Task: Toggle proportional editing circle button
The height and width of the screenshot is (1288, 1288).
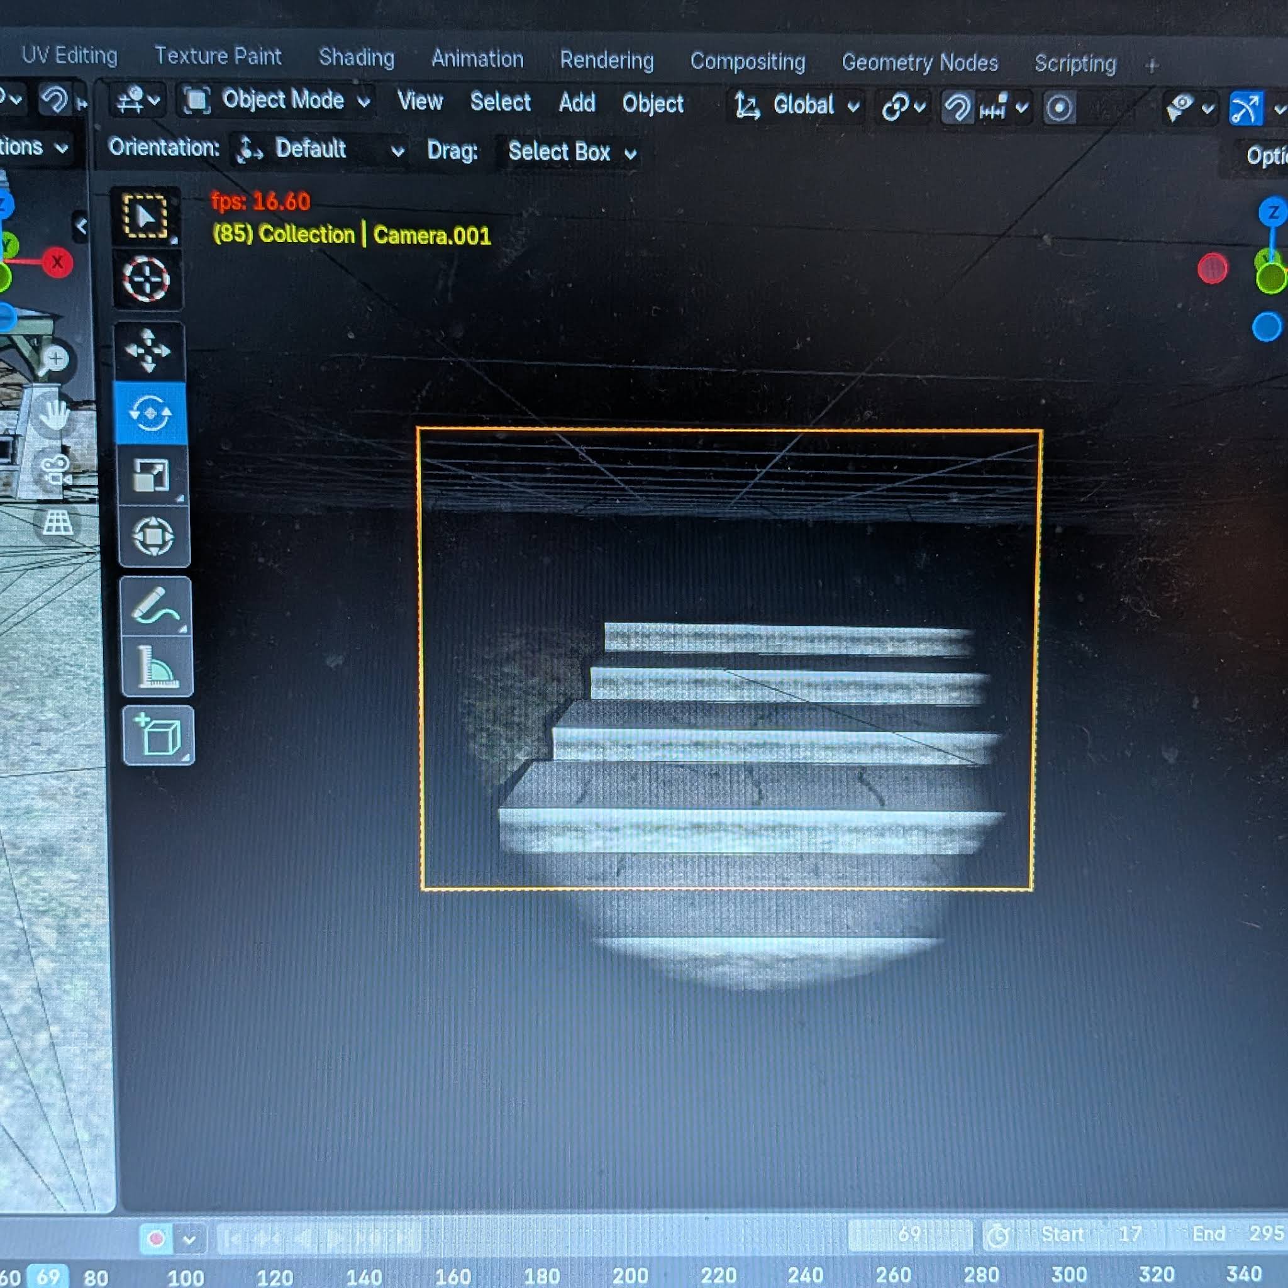Action: pos(1058,108)
